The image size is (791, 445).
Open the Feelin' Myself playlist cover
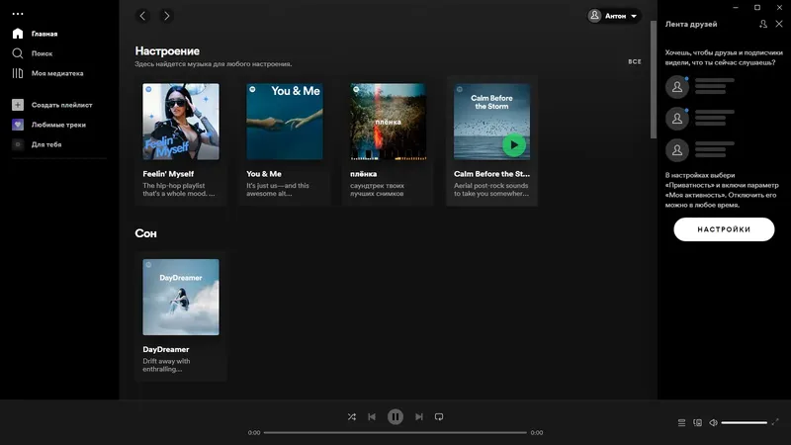point(181,122)
